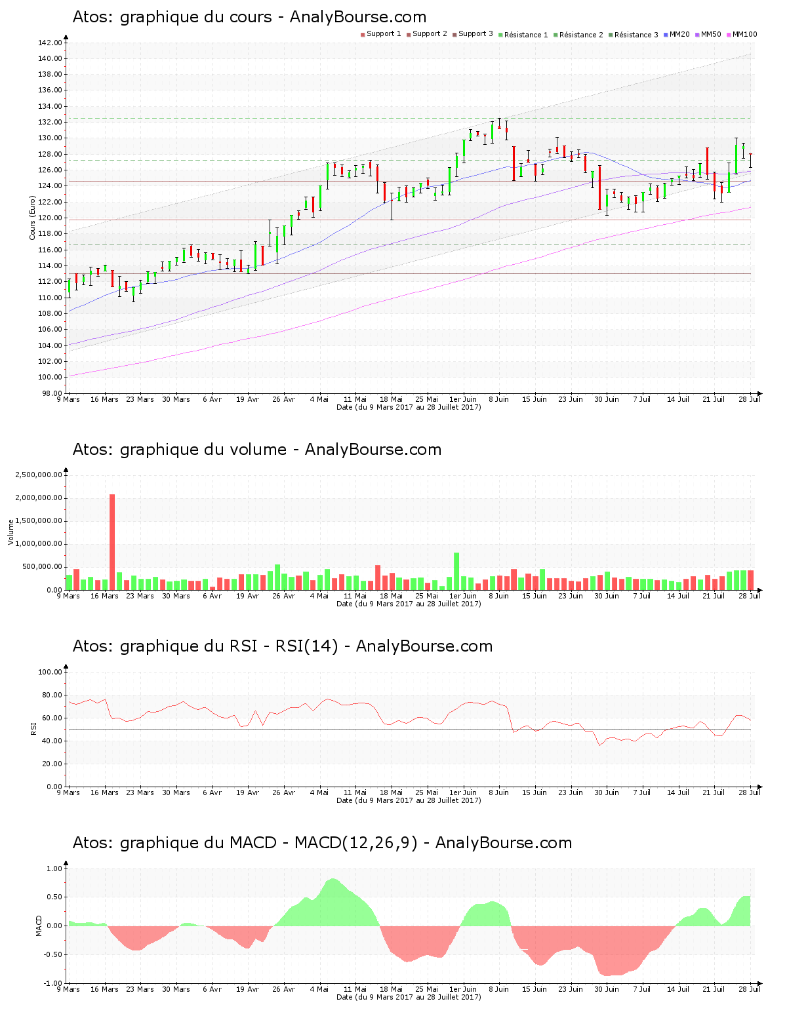Click the 500,000.00 volume axis value
The height and width of the screenshot is (1016, 787).
tap(42, 567)
